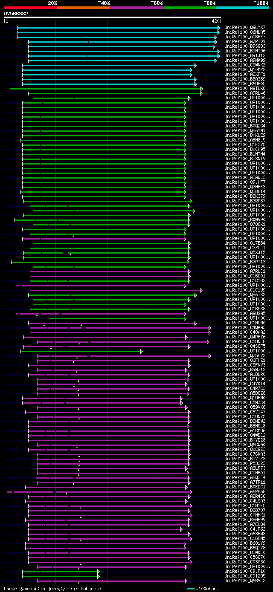Click the red ~20% legend color segment
273x592 pixels.
(30, 7)
